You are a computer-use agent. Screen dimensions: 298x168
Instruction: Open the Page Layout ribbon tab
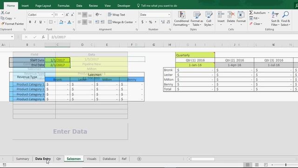pos(43,6)
